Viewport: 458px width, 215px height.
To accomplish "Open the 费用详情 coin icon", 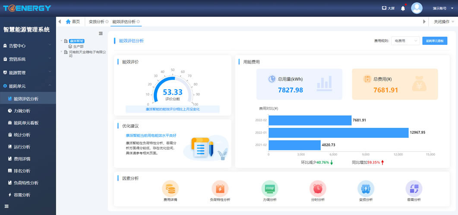I will pyautogui.click(x=170, y=189).
